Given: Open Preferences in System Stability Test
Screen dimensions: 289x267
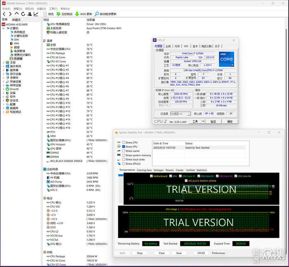Looking at the screenshot, I should (218, 253).
